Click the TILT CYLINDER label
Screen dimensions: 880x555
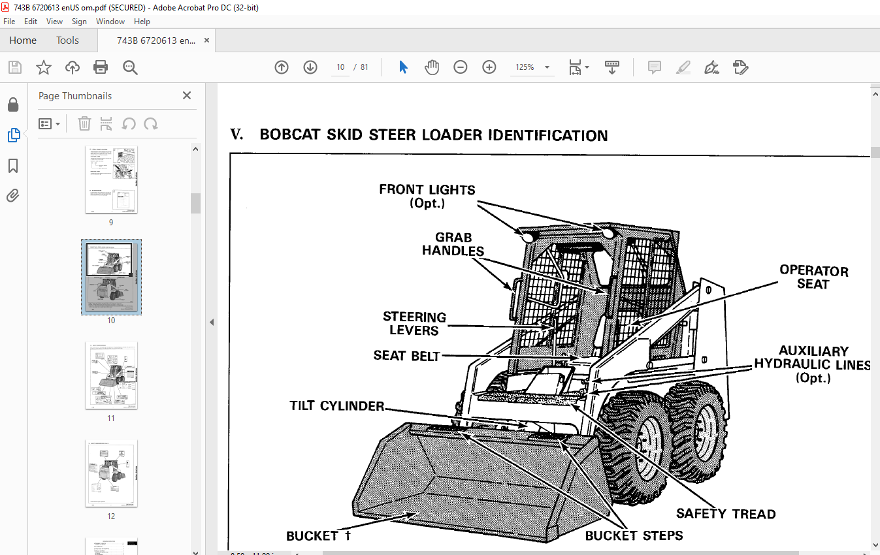coord(337,406)
